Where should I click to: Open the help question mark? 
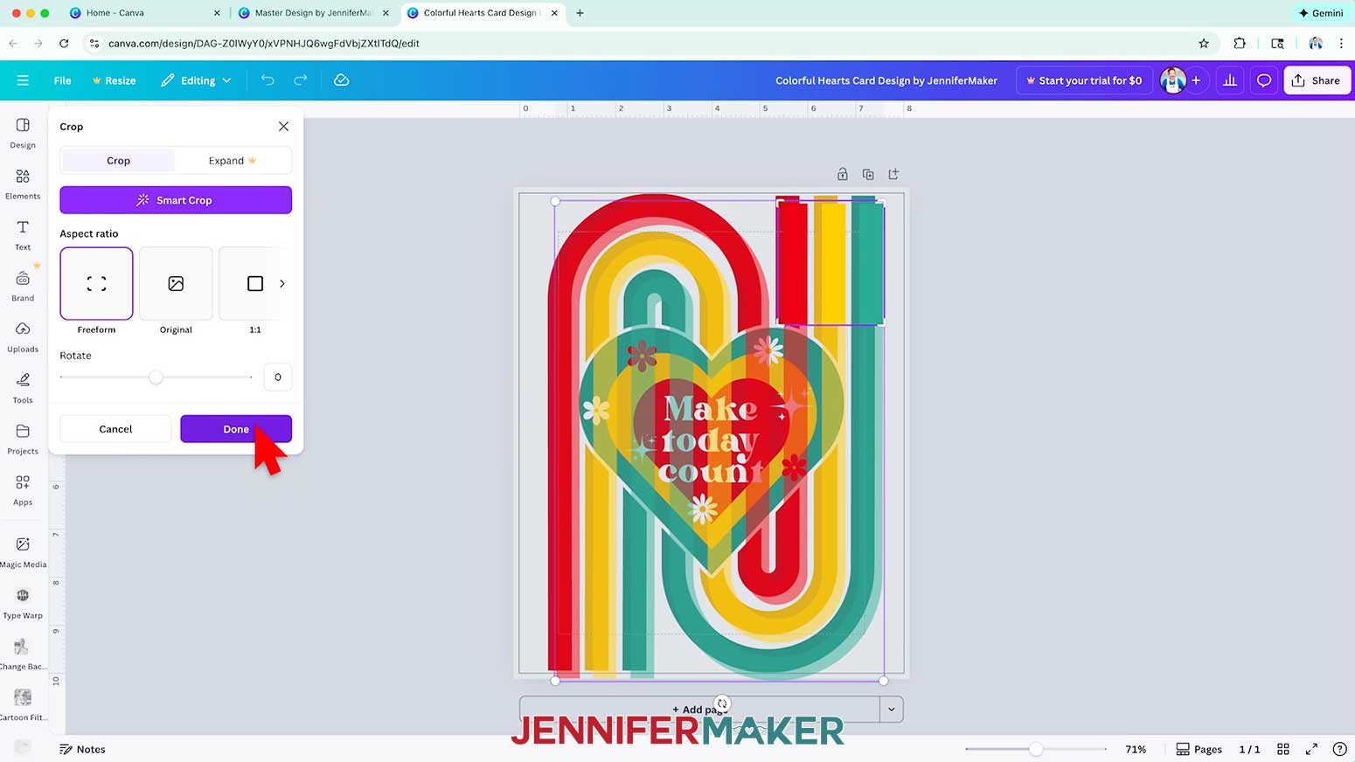pyautogui.click(x=1339, y=749)
